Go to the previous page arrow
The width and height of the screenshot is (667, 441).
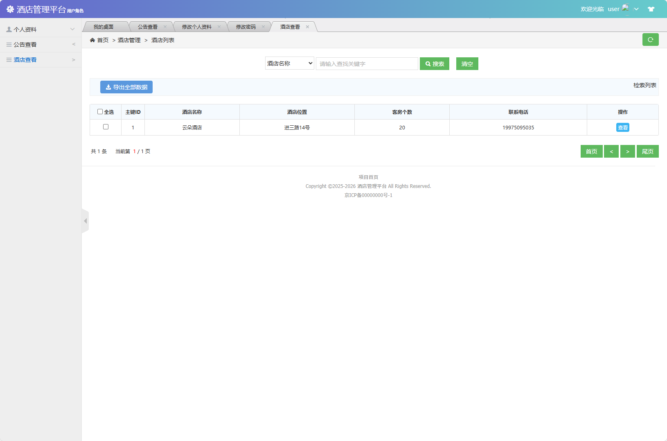tap(611, 152)
